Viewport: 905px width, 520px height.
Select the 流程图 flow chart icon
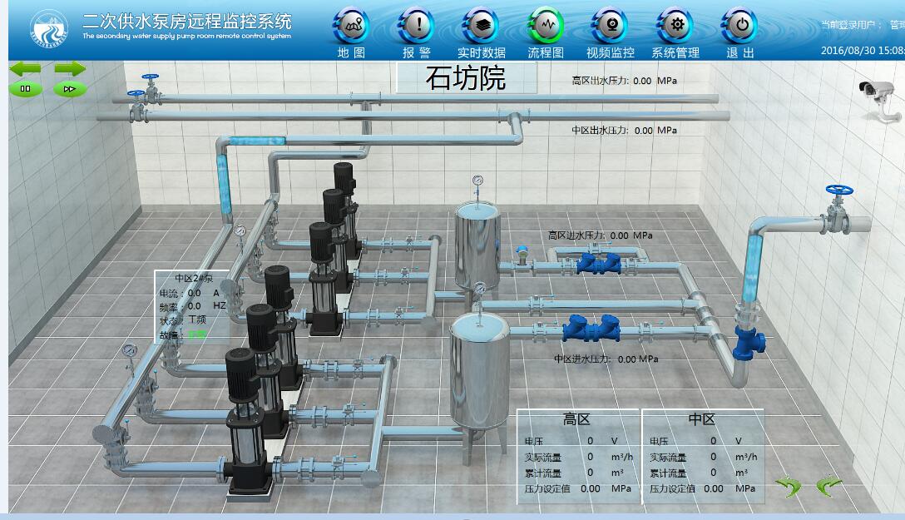click(x=546, y=27)
